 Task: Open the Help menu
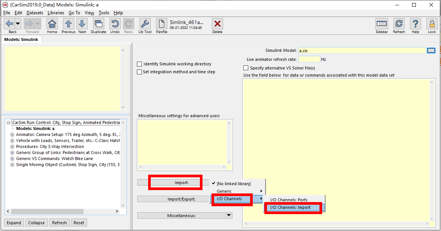118,13
